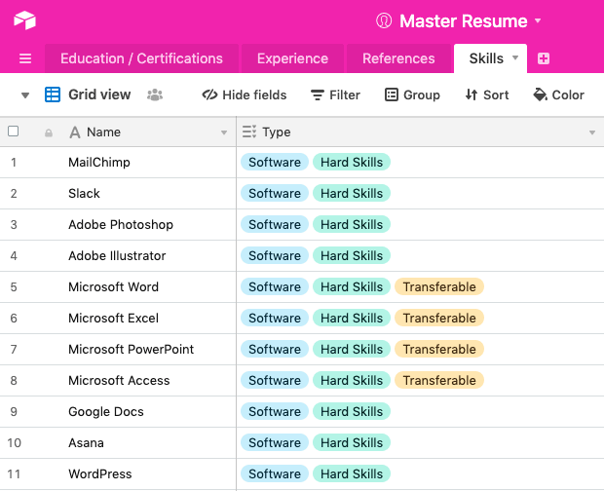604x491 pixels.
Task: Open the Group options
Action: [x=412, y=94]
